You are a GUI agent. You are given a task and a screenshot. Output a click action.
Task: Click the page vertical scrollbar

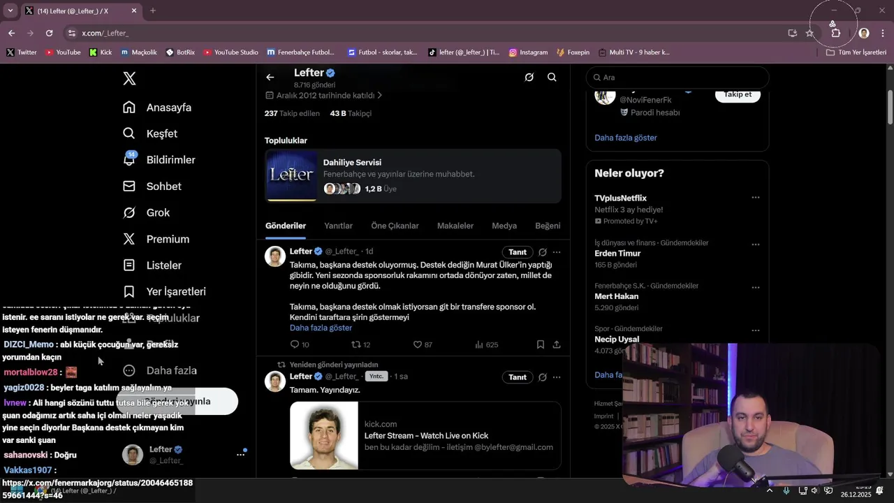[x=891, y=106]
